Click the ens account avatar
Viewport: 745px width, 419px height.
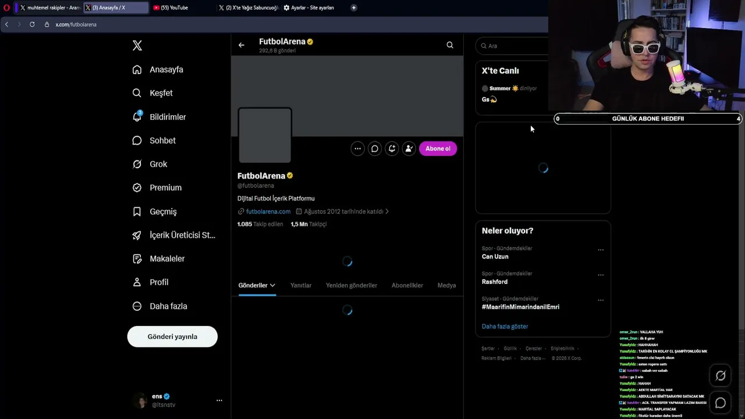(140, 400)
